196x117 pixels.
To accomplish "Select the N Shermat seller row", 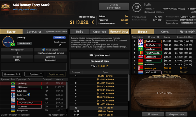I will click(x=34, y=87).
